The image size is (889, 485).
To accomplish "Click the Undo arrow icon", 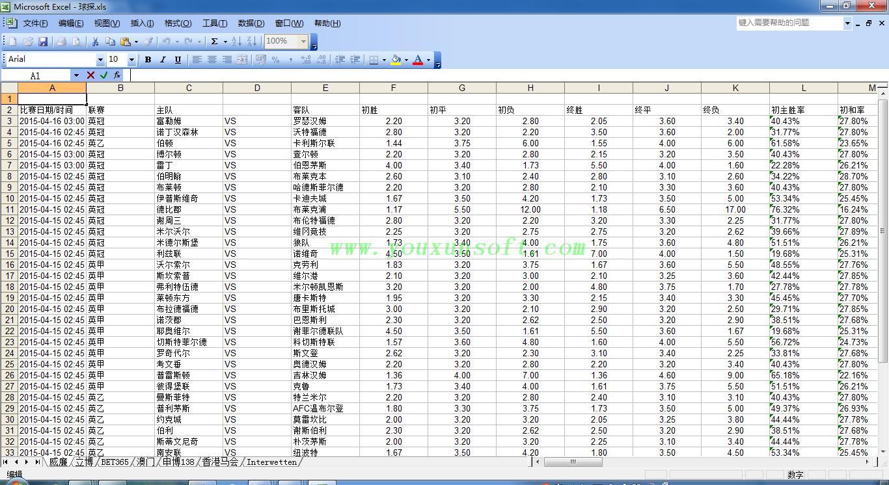I will point(167,42).
